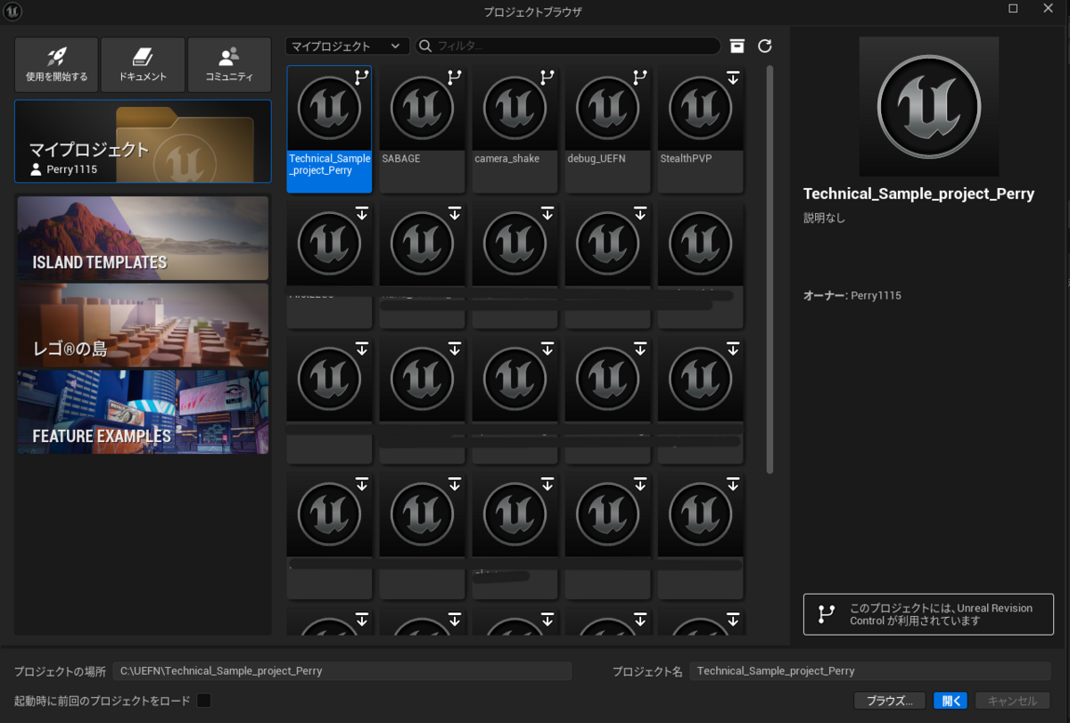Open the ISLAND TEMPLATES category

[143, 238]
